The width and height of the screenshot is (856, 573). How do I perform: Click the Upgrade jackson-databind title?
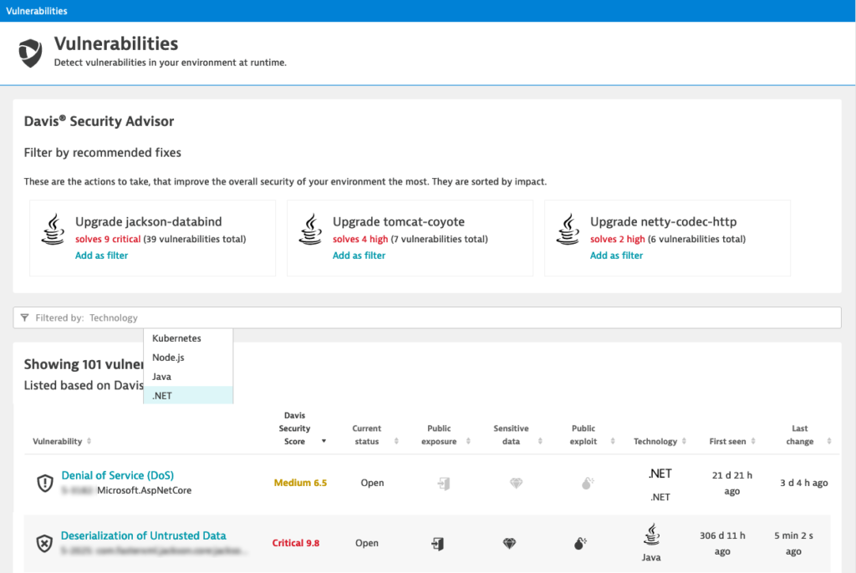[x=149, y=221]
